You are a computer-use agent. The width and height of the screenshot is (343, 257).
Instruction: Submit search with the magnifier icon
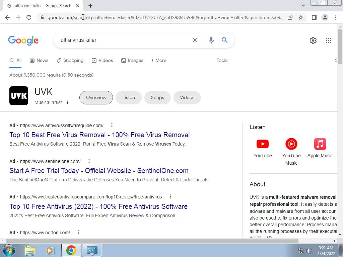[x=224, y=40]
